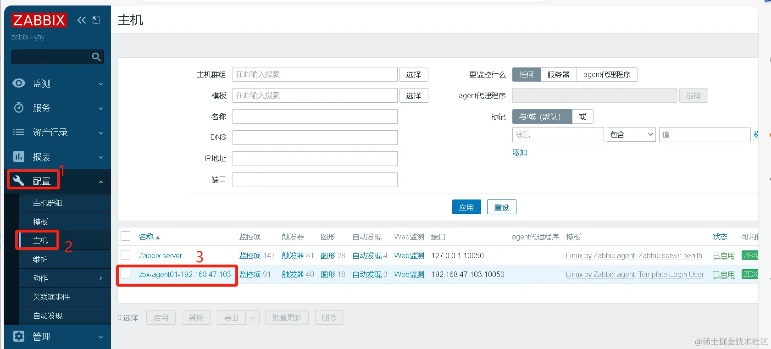Open 自动发现 3 for zbx-agent01
This screenshot has height=349, width=771.
pos(367,274)
